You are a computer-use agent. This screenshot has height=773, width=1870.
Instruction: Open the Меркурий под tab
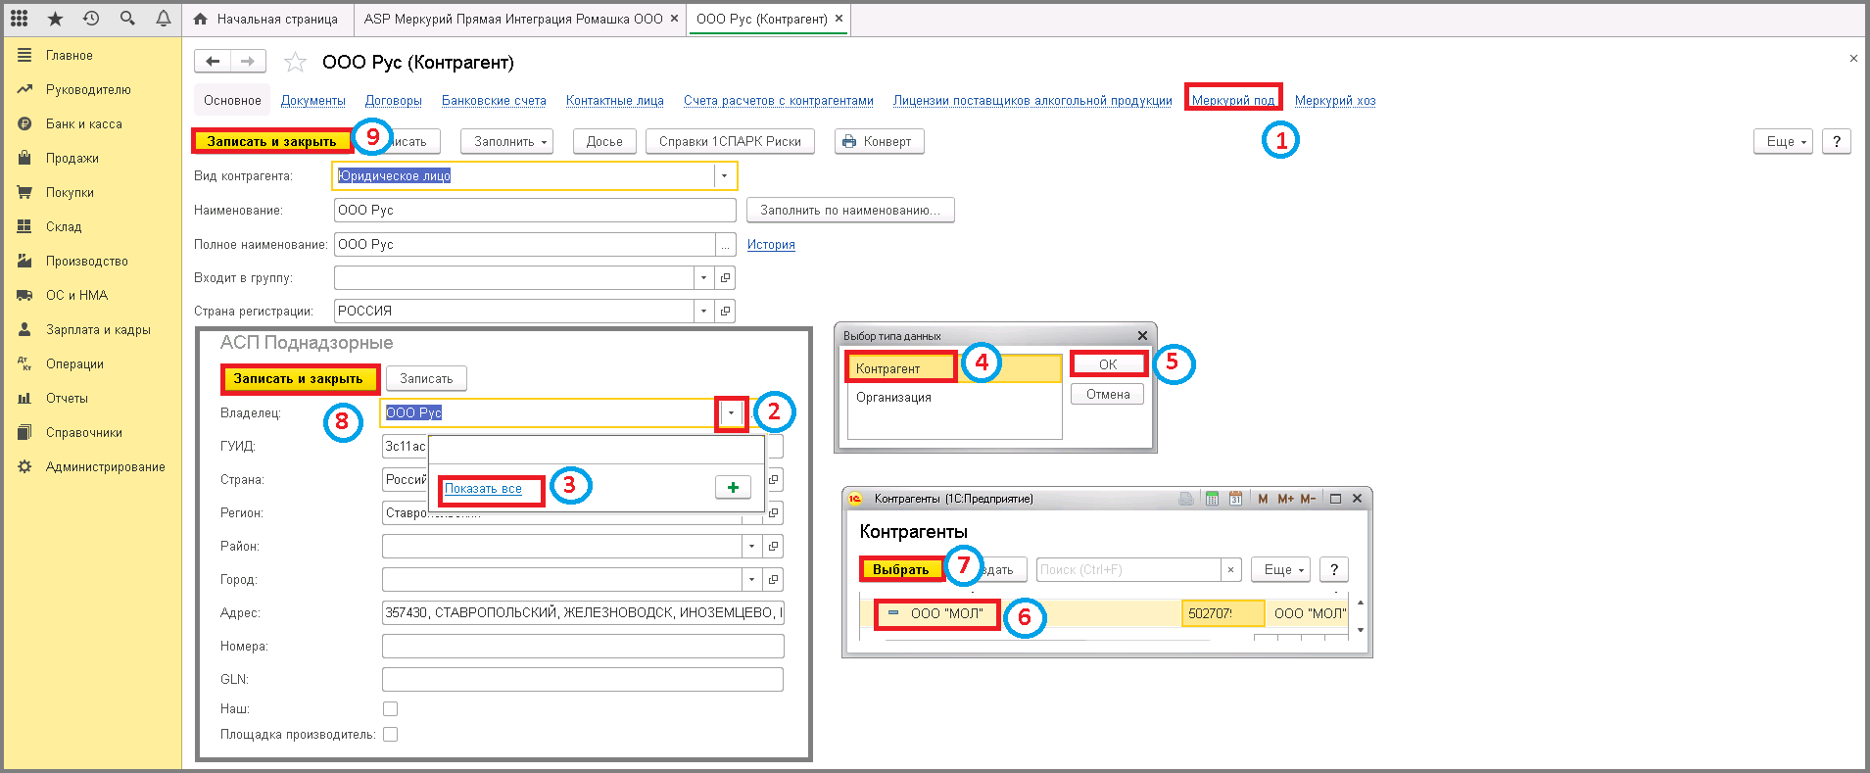(x=1233, y=100)
